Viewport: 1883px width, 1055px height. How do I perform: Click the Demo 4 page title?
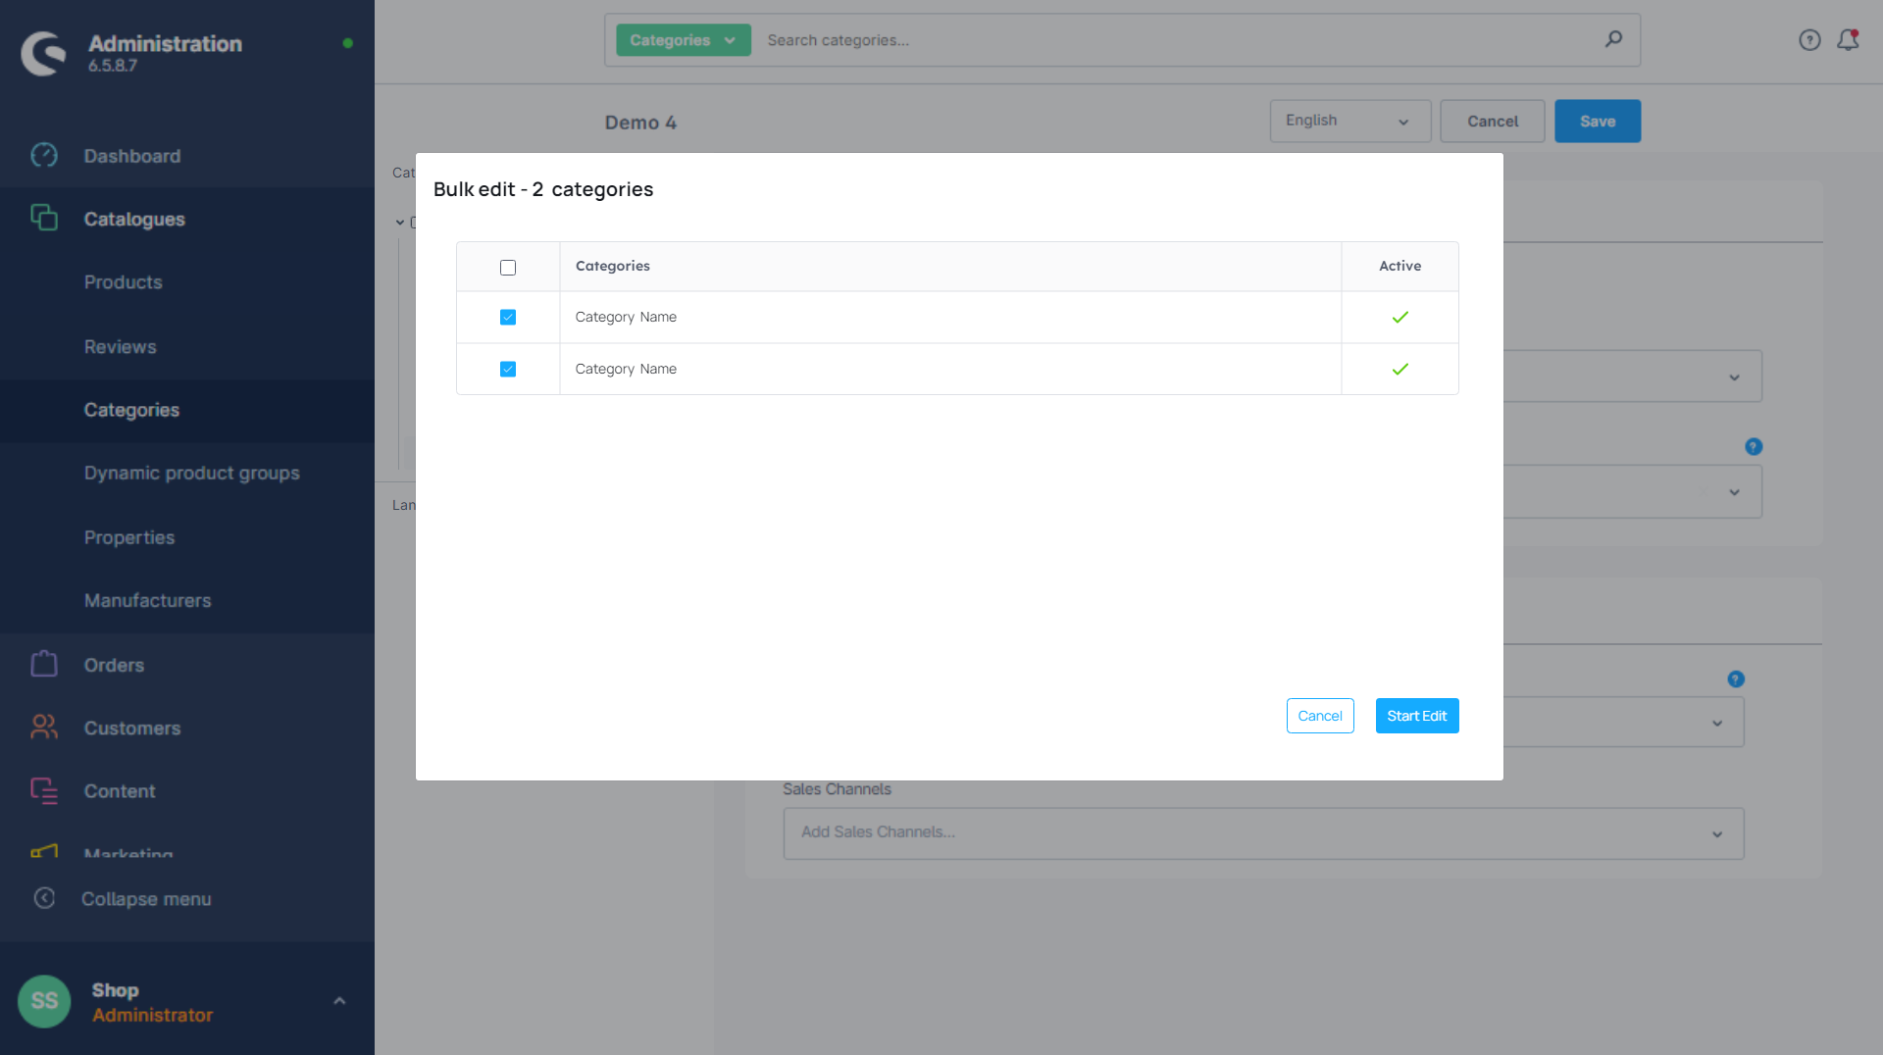[x=640, y=123]
